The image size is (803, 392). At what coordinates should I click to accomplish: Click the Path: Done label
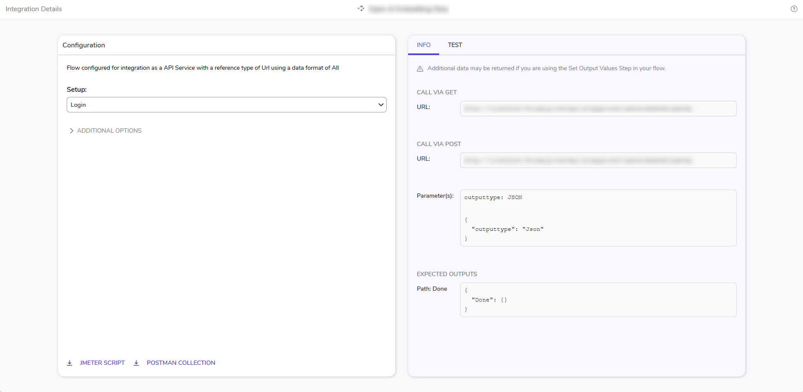click(432, 289)
